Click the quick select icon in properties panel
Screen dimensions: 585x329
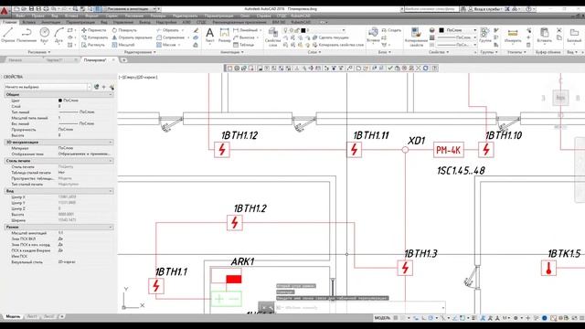pos(112,87)
